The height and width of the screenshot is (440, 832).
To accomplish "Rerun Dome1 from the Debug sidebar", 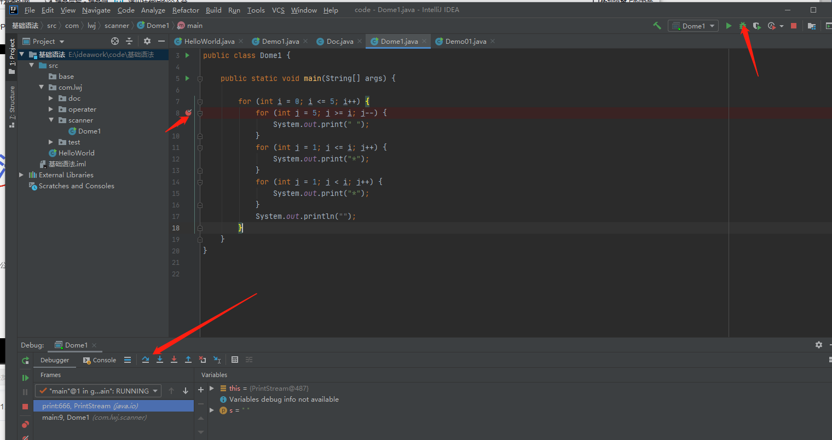I will tap(25, 360).
